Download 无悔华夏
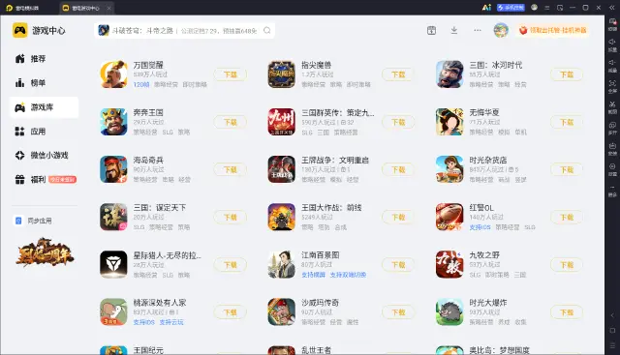The image size is (620, 355). tap(566, 122)
